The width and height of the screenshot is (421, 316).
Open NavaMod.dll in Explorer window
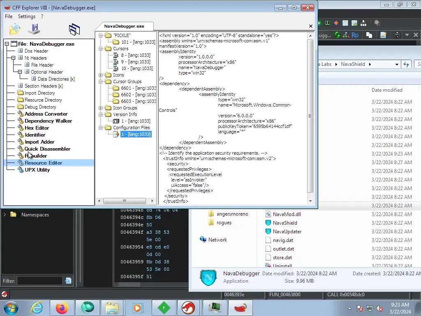click(x=287, y=214)
